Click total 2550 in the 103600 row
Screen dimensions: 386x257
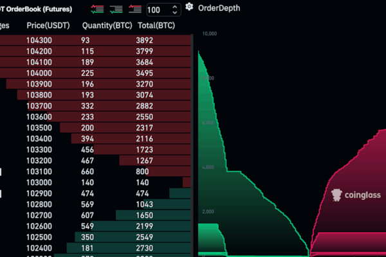pyautogui.click(x=145, y=117)
